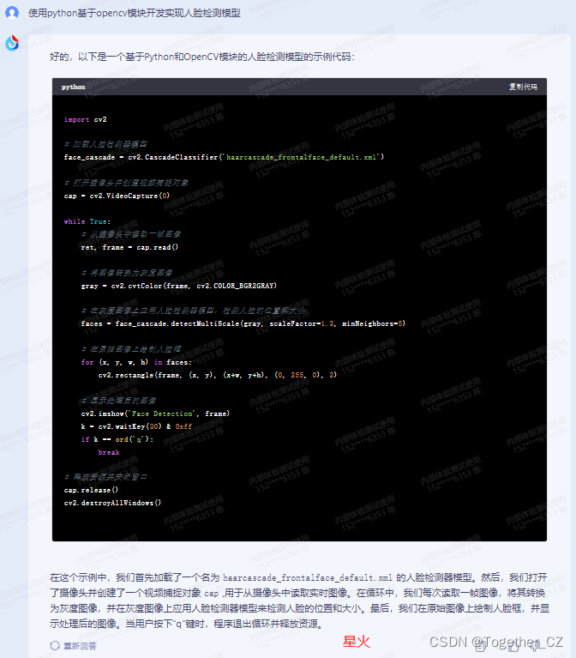
Task: Click the copy code button (复制代码)
Action: coord(523,87)
